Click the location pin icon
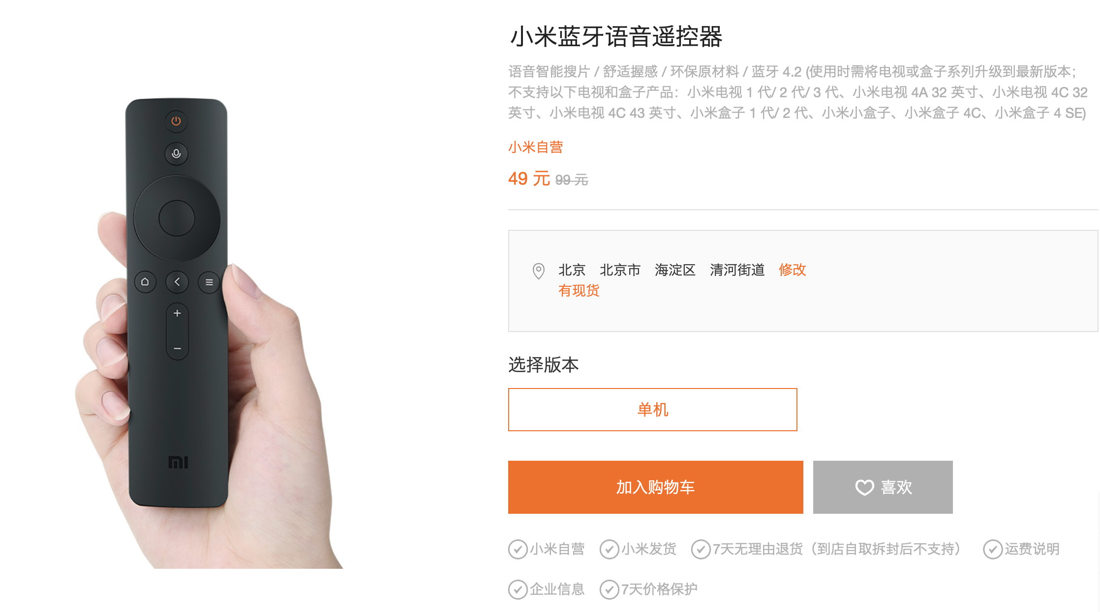1100x612 pixels. (539, 271)
